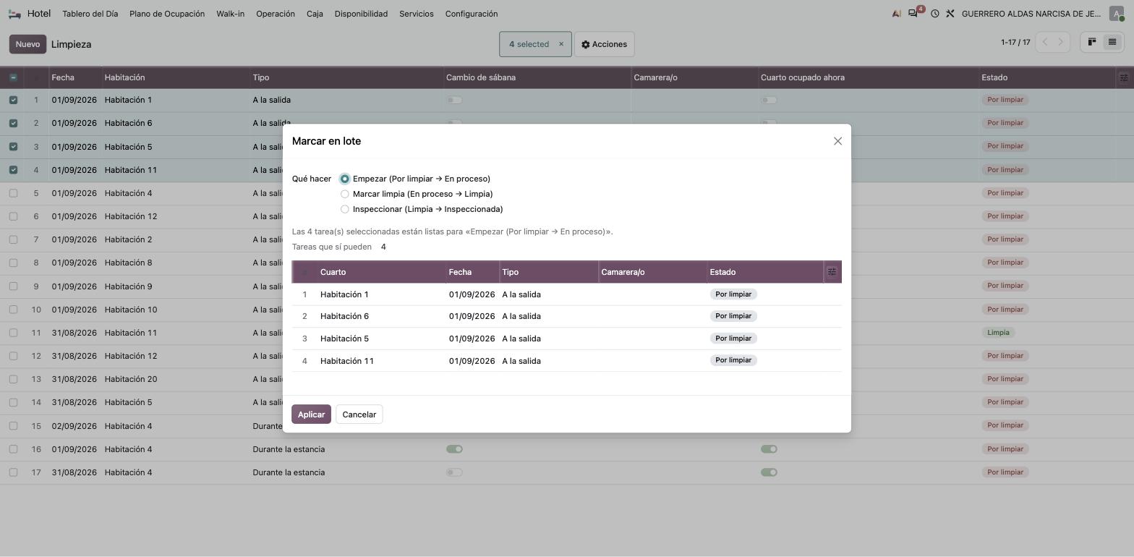Open the Configuración menu
1134x557 pixels.
[472, 14]
